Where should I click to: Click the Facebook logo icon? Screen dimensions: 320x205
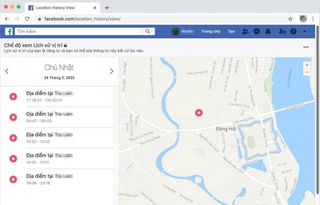(x=8, y=32)
